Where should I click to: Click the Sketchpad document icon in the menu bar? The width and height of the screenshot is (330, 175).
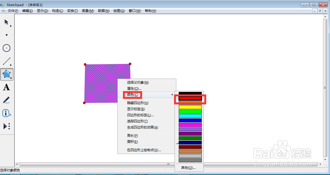pyautogui.click(x=3, y=11)
